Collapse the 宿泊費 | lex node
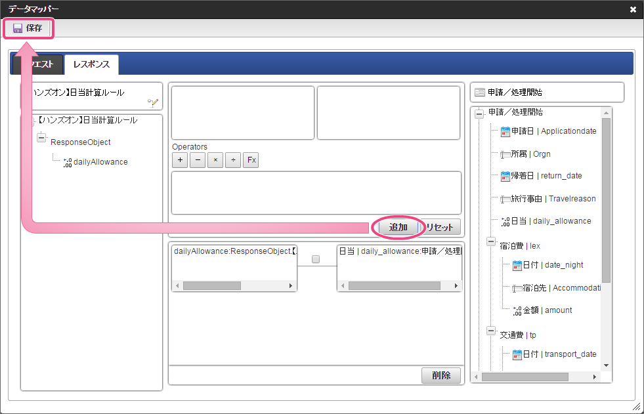This screenshot has height=414, width=644. click(491, 241)
